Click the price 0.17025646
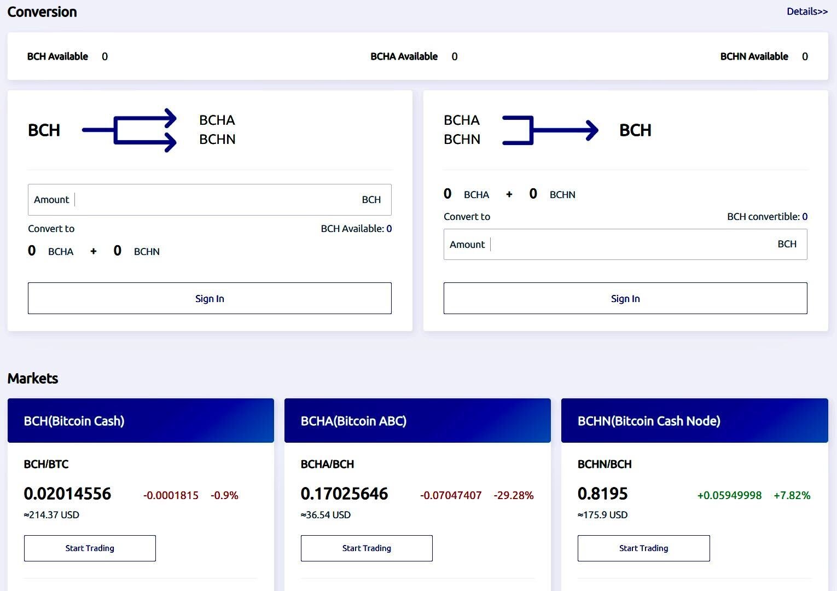This screenshot has height=591, width=837. click(x=344, y=494)
